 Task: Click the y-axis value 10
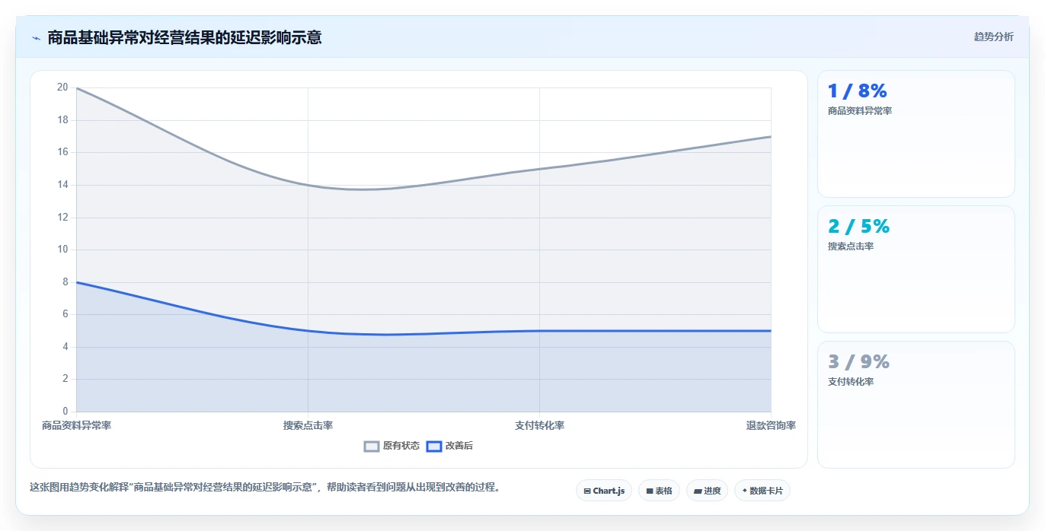click(62, 250)
